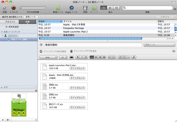Click the Evernote book cover thumbnail
177x122 pixels.
(x=19, y=105)
